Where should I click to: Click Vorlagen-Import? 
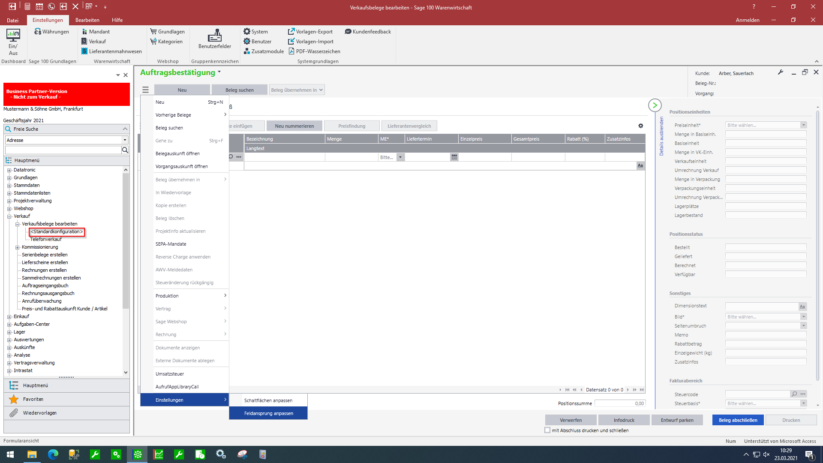point(311,42)
